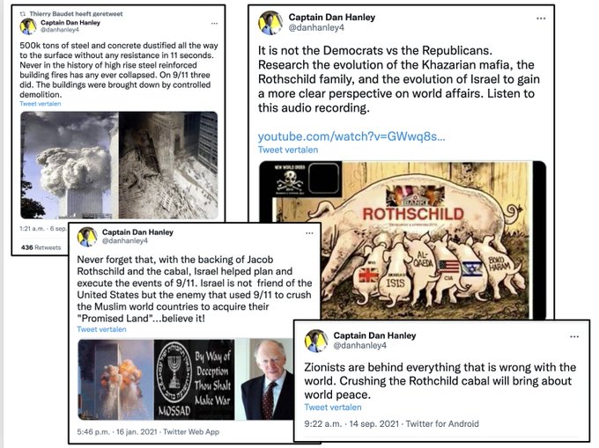Open the youtube.com/watch link
The width and height of the screenshot is (599, 448).
pyautogui.click(x=351, y=136)
